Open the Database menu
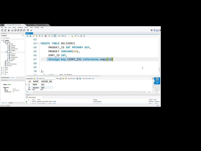Image resolution: width=201 pixels, height=151 pixels. click(x=20, y=27)
